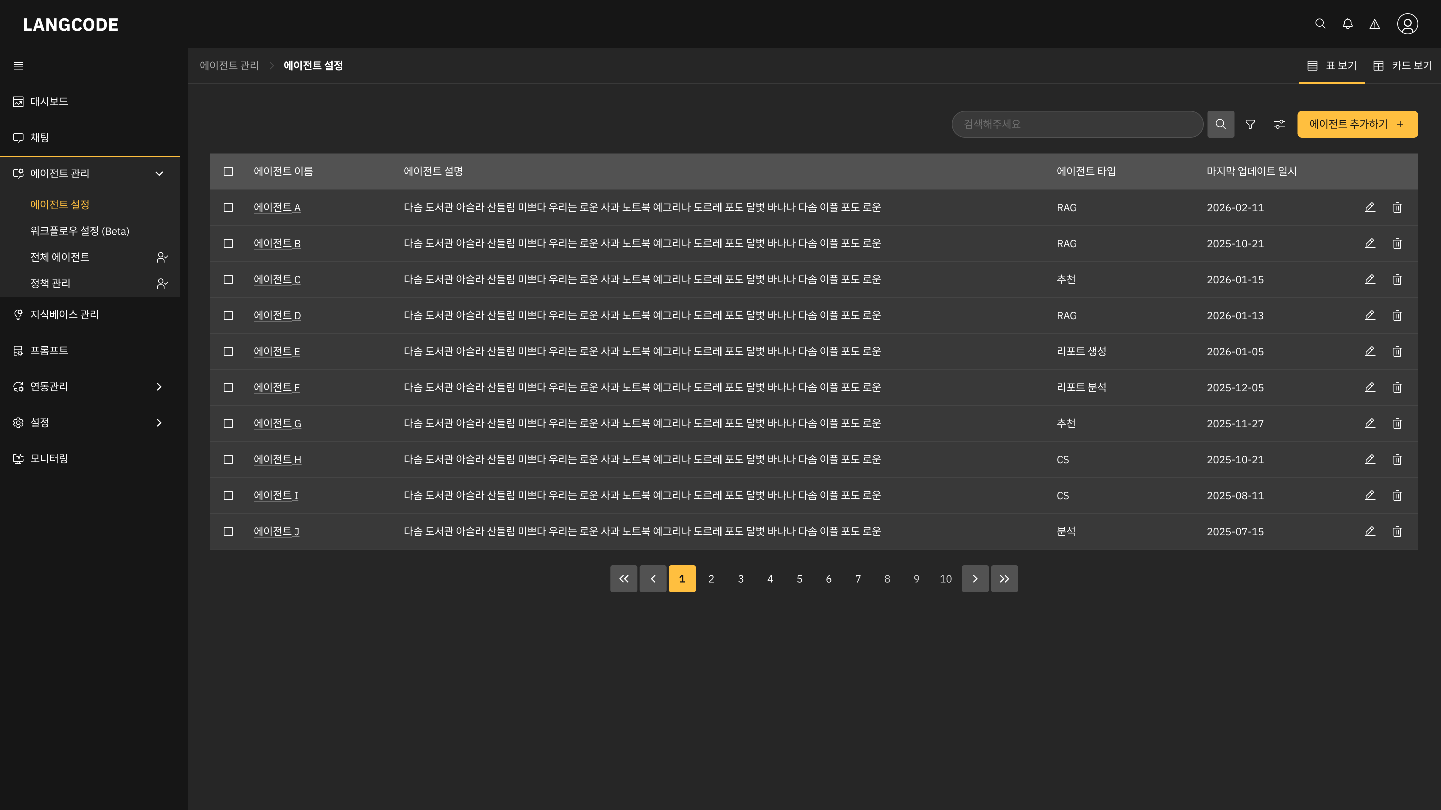Click the 에이전트 추가하기 button
The width and height of the screenshot is (1441, 810).
tap(1357, 124)
